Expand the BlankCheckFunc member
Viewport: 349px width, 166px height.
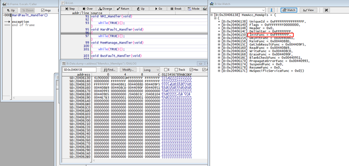(219, 58)
